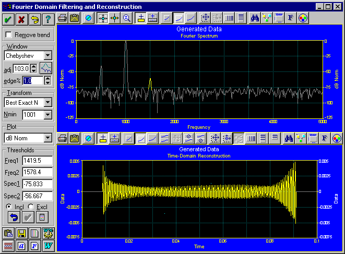Screen dimensions: 345x254
Task: Click the adj value spinner arrows
Action: 33,68
